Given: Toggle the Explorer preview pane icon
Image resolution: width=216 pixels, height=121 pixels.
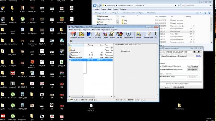Looking at the screenshot, I should coord(205,13).
